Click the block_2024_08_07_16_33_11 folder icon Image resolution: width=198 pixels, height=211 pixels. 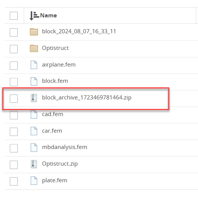(x=34, y=32)
